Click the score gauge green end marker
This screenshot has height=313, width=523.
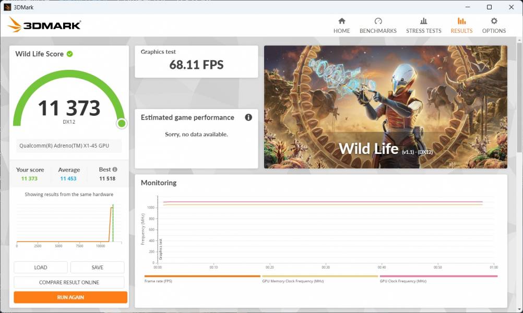point(122,124)
